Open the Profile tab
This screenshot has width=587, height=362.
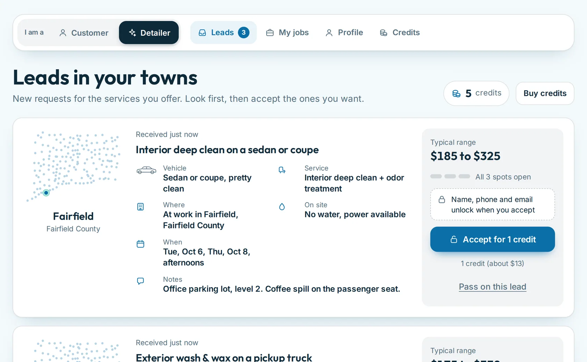point(344,33)
